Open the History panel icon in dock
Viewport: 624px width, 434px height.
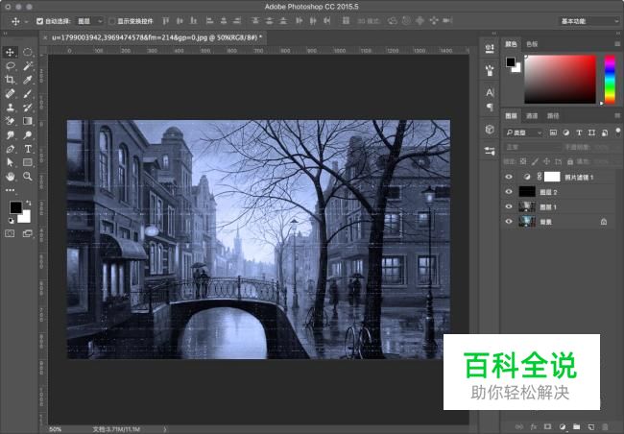tap(490, 49)
